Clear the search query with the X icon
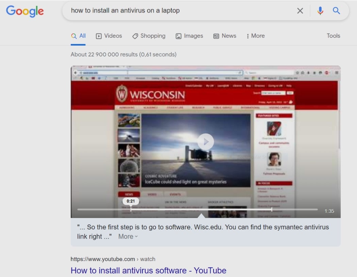This screenshot has height=277, width=357. (300, 11)
